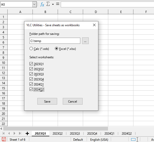Click the Formula equals sign icon

pos(58,4)
